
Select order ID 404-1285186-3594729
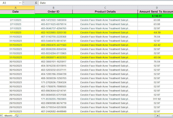(x=53, y=74)
